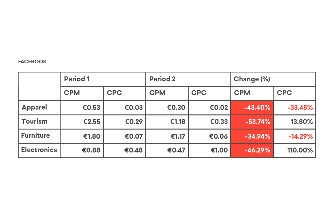Click the 13.80% change value

(301, 122)
